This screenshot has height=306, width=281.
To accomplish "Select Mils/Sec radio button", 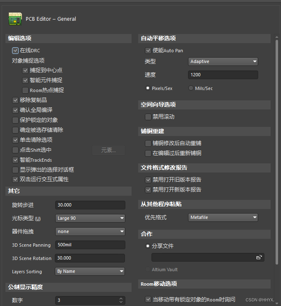I will click(x=191, y=88).
